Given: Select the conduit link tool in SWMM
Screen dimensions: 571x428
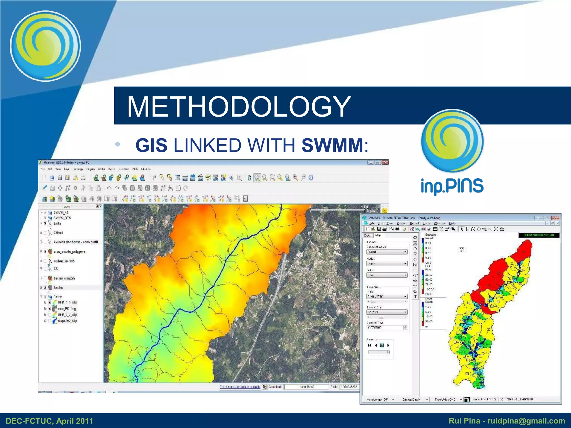Looking at the screenshot, I should (415, 270).
